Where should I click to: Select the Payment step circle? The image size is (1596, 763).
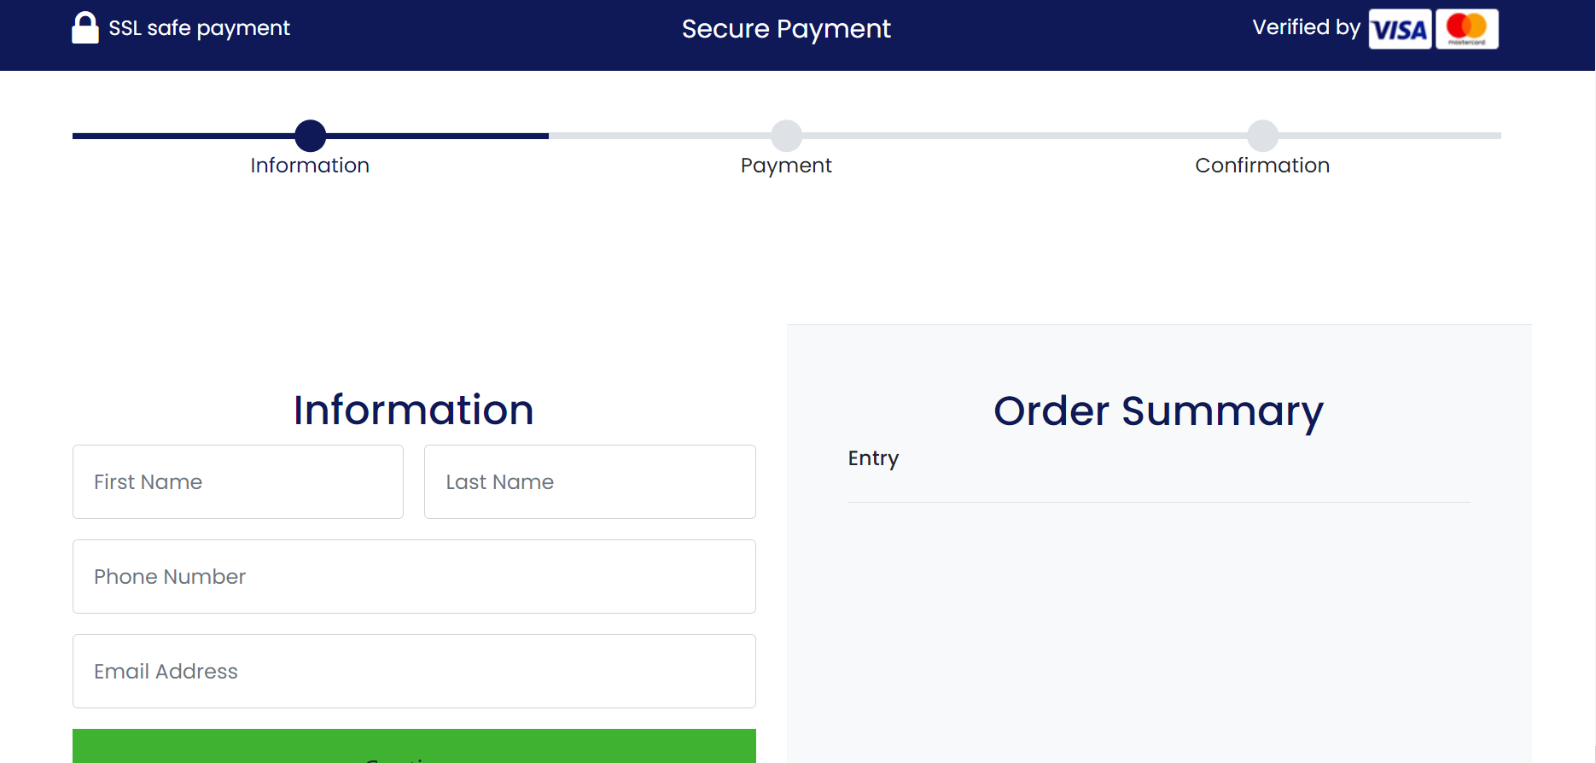coord(787,136)
